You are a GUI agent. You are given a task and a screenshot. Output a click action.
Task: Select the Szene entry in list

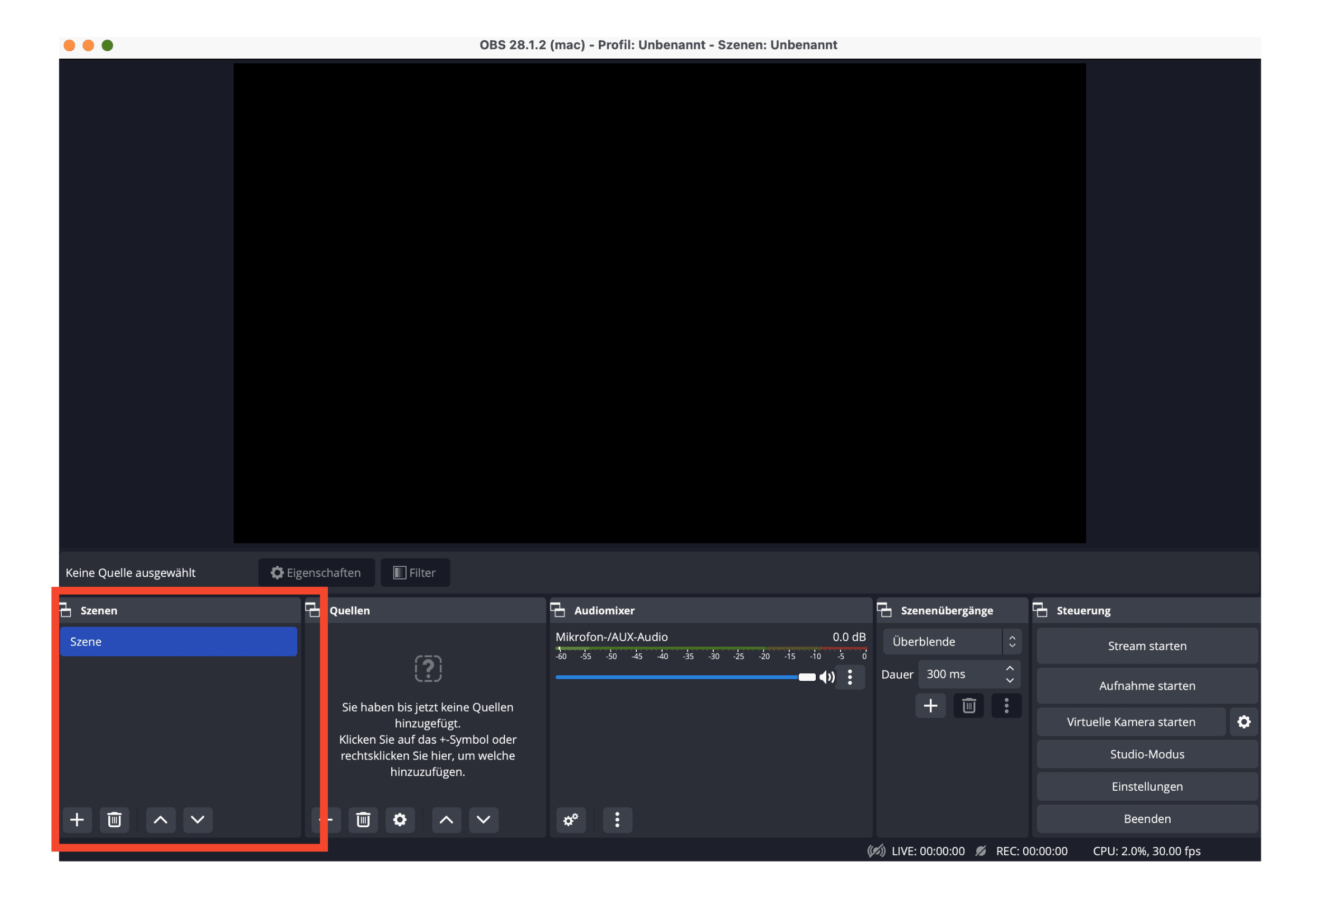(178, 642)
